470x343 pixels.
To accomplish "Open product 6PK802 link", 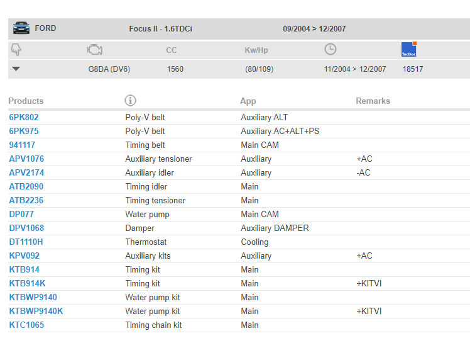I will coord(24,117).
